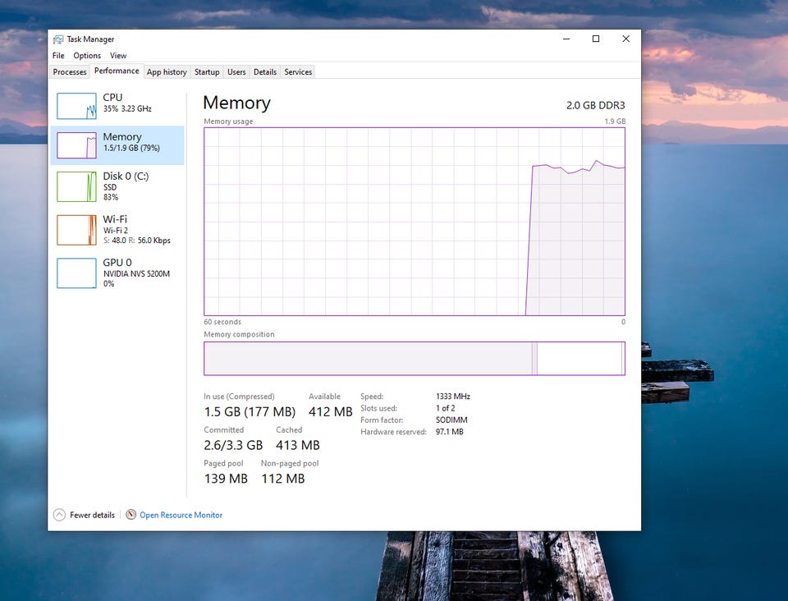Viewport: 788px width, 601px height.
Task: Switch to the Startup tab
Action: pos(207,72)
